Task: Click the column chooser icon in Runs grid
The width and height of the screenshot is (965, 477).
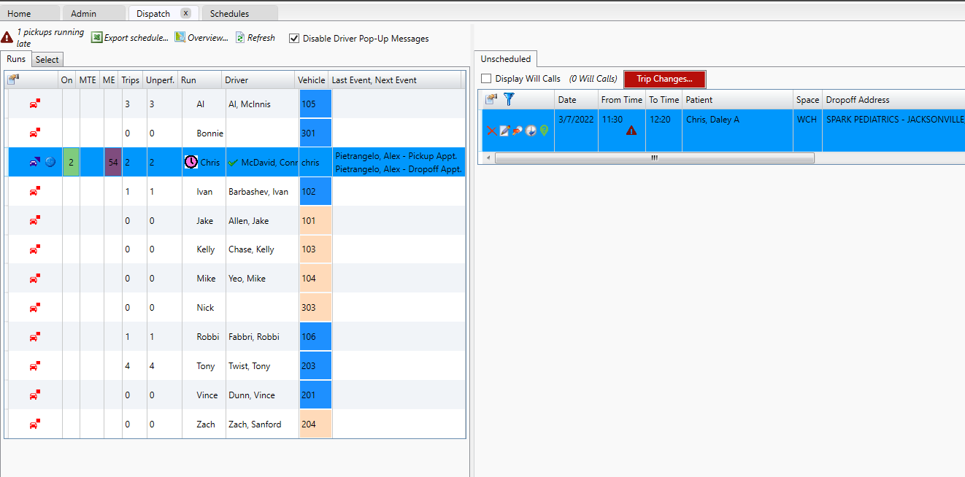Action: pos(13,79)
